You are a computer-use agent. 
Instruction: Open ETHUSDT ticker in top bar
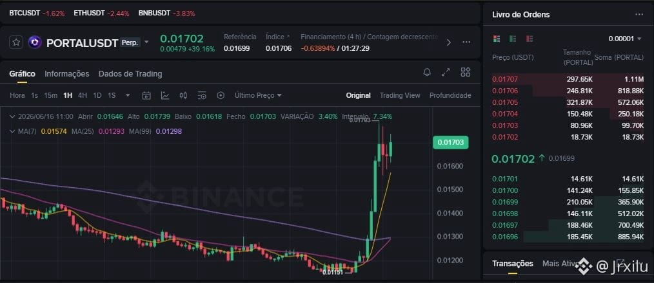pyautogui.click(x=101, y=14)
